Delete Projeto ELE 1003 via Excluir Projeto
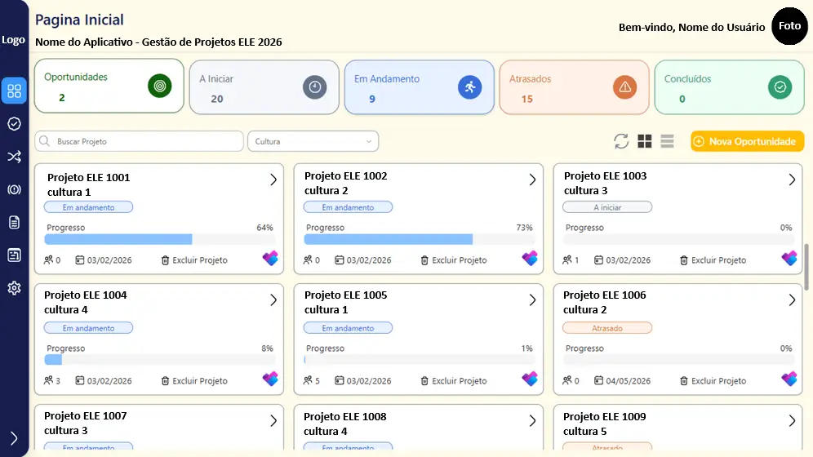The width and height of the screenshot is (813, 457). point(713,260)
